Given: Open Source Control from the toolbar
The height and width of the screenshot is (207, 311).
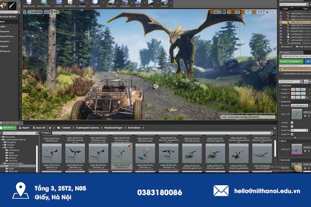Looking at the screenshot, I should (x=44, y=3).
